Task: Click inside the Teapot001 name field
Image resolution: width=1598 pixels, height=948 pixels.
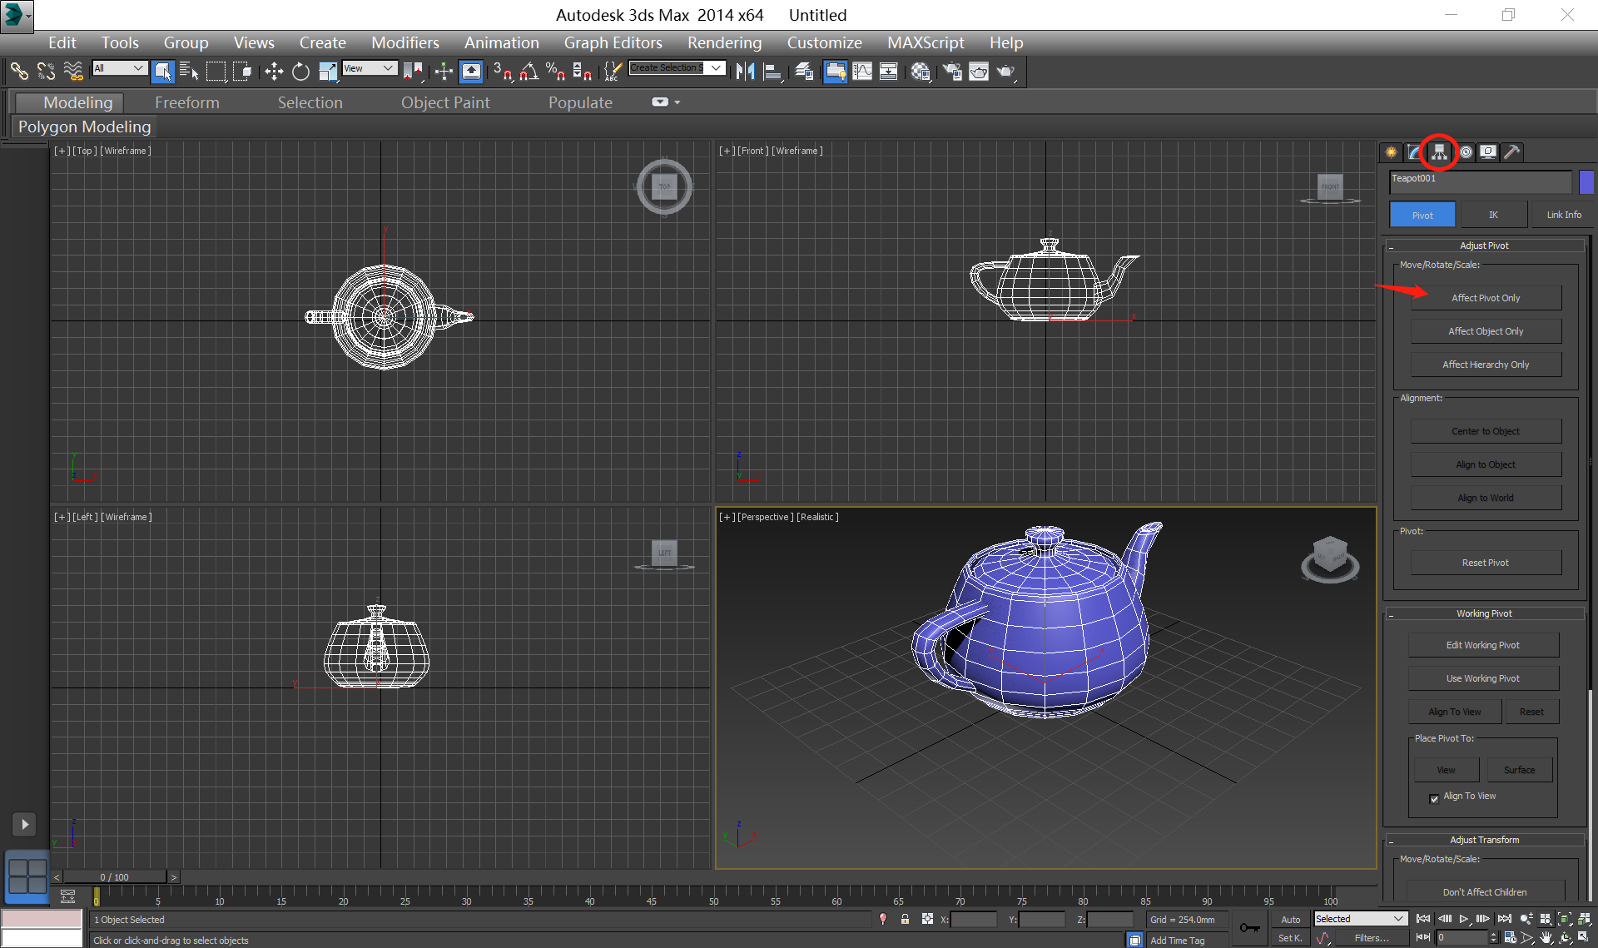Action: pyautogui.click(x=1480, y=179)
